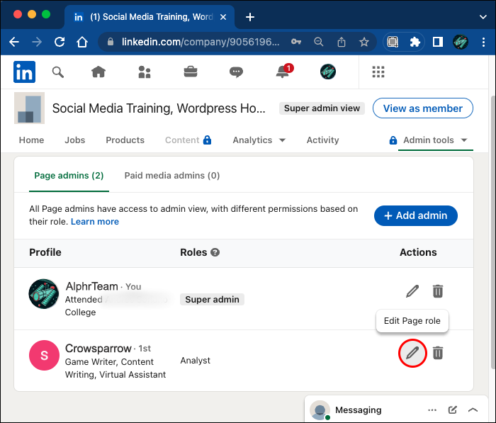Expand the Messaging panel chevron

point(473,410)
